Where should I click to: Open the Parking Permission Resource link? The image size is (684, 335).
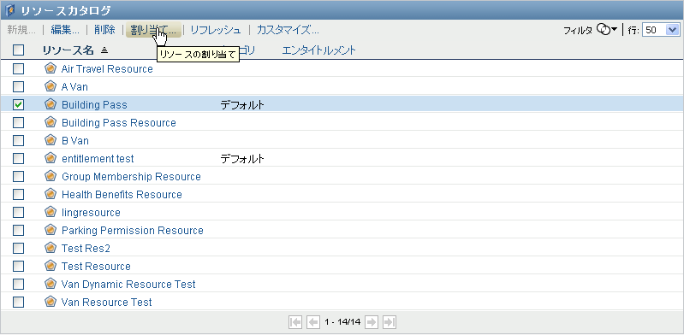(x=133, y=230)
